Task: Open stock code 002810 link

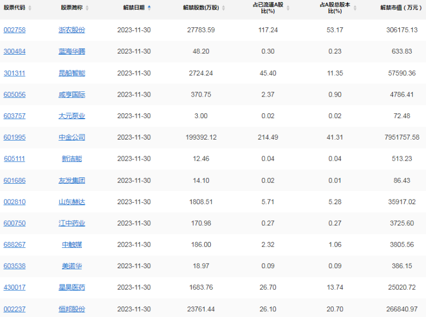Action: (15, 202)
